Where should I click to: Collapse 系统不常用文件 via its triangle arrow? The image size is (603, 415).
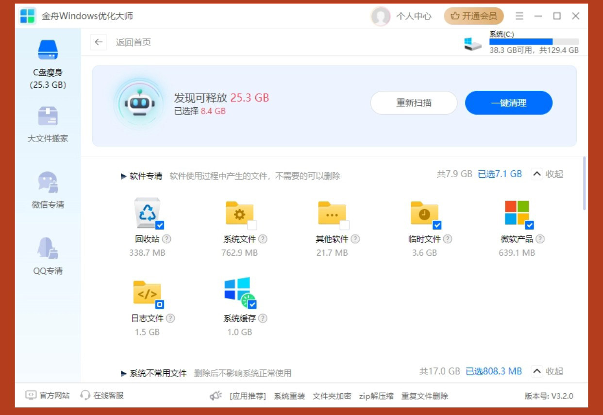124,373
